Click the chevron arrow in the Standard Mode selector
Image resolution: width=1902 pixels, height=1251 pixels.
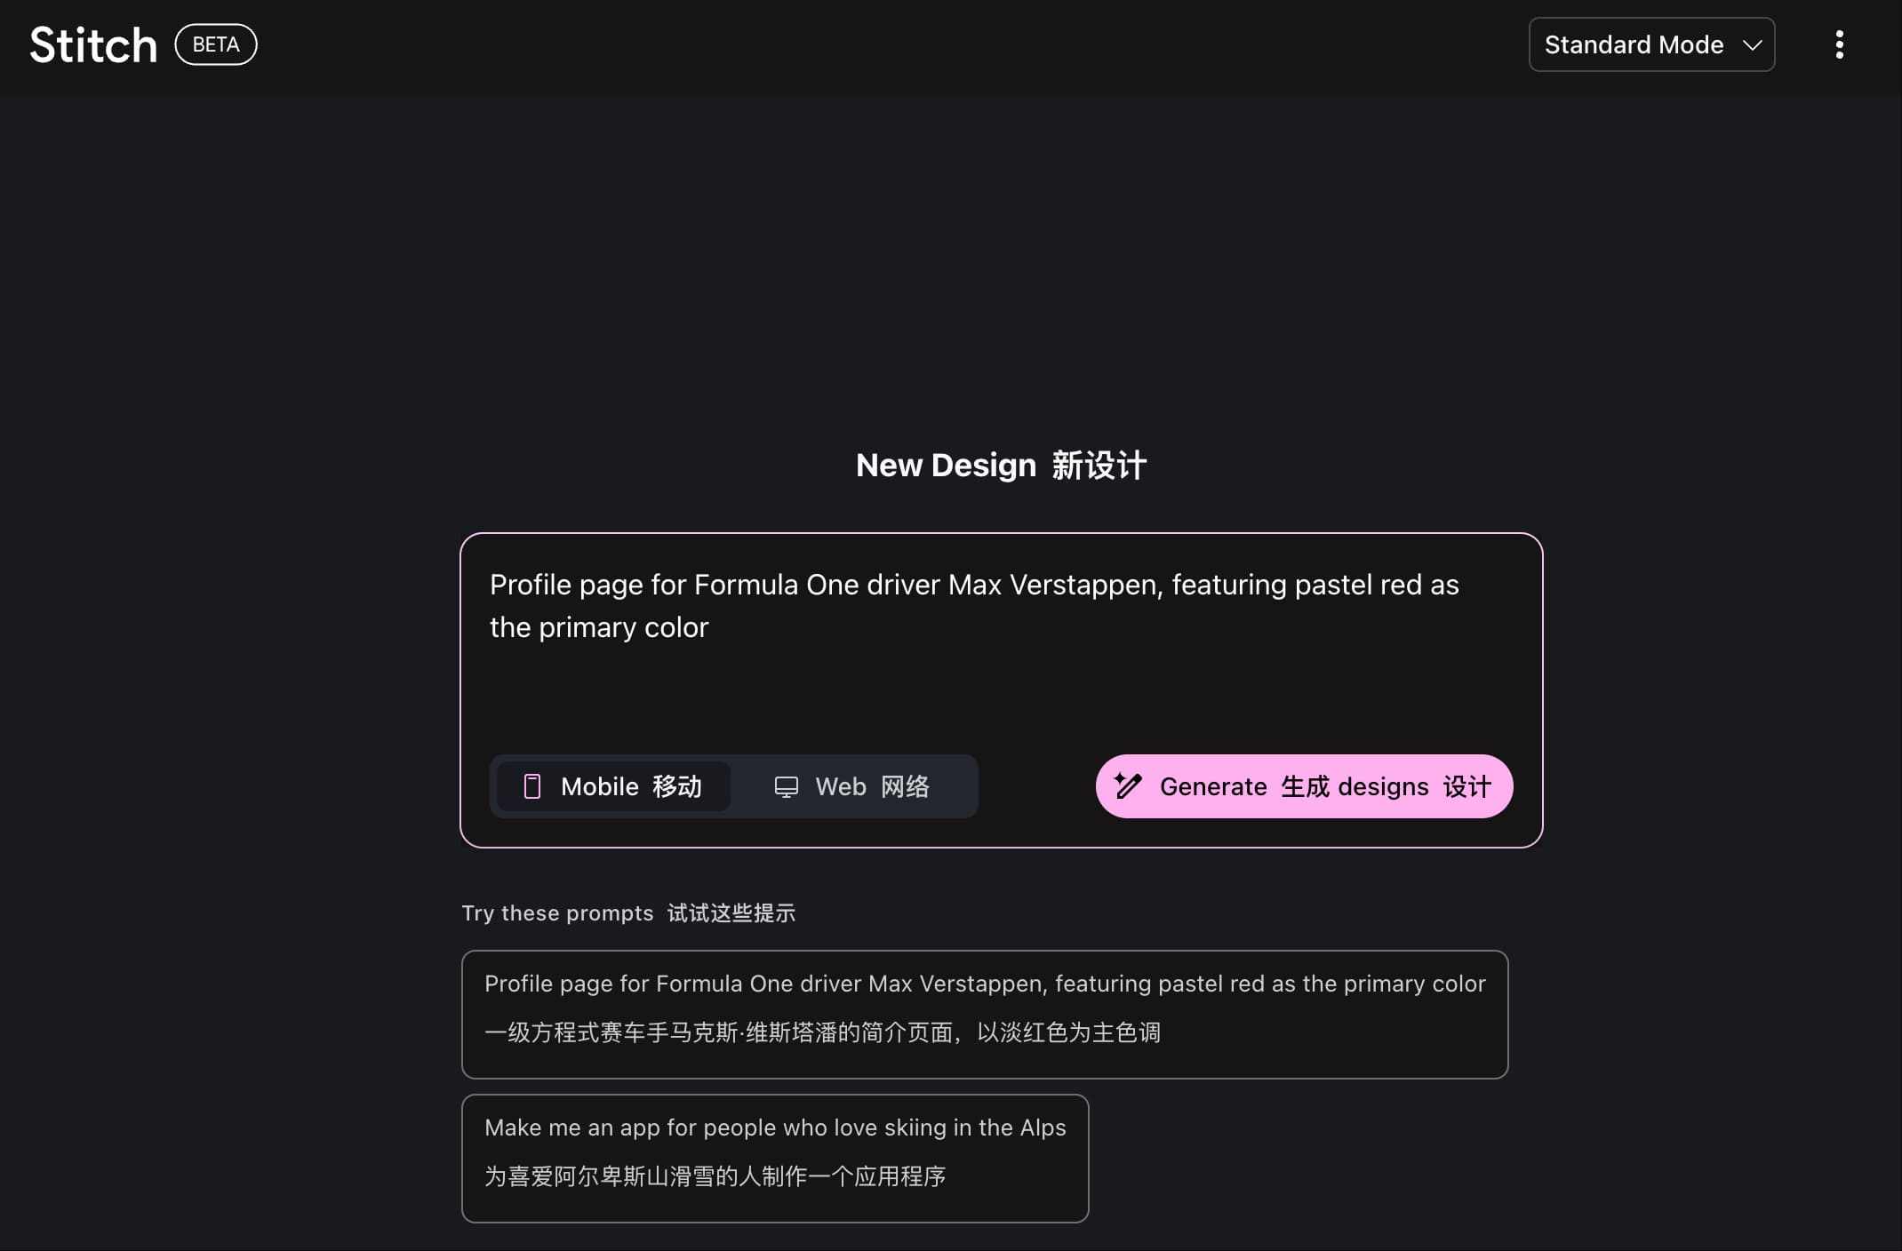tap(1752, 45)
